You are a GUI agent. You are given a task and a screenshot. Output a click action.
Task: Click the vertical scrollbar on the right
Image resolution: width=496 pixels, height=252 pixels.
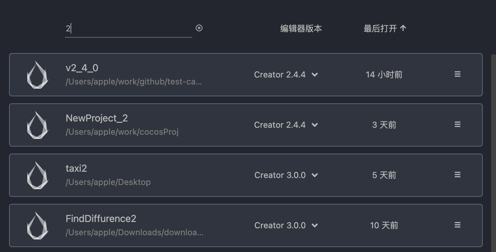493,140
